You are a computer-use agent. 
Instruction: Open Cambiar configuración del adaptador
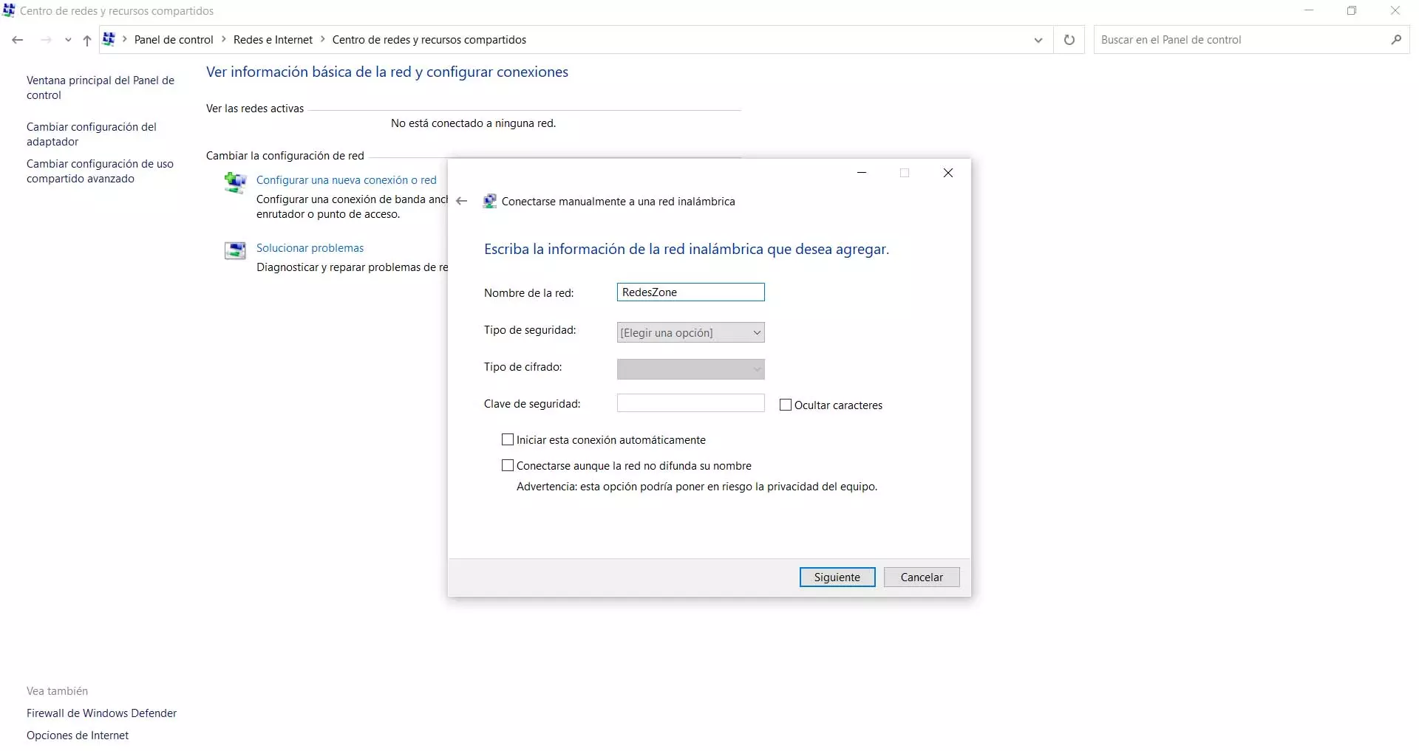coord(92,134)
